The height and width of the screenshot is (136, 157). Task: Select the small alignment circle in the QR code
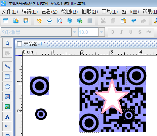[128, 115]
